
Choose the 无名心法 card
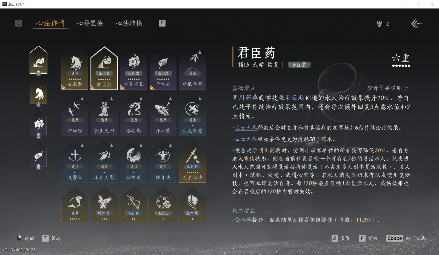(193, 162)
